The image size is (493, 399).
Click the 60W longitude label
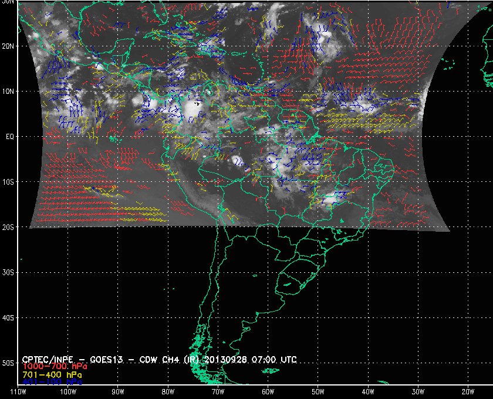268,392
